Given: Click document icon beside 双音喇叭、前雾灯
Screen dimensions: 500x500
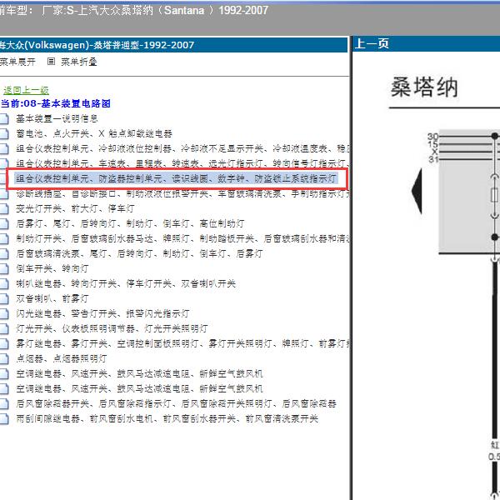Looking at the screenshot, I should point(4,298).
